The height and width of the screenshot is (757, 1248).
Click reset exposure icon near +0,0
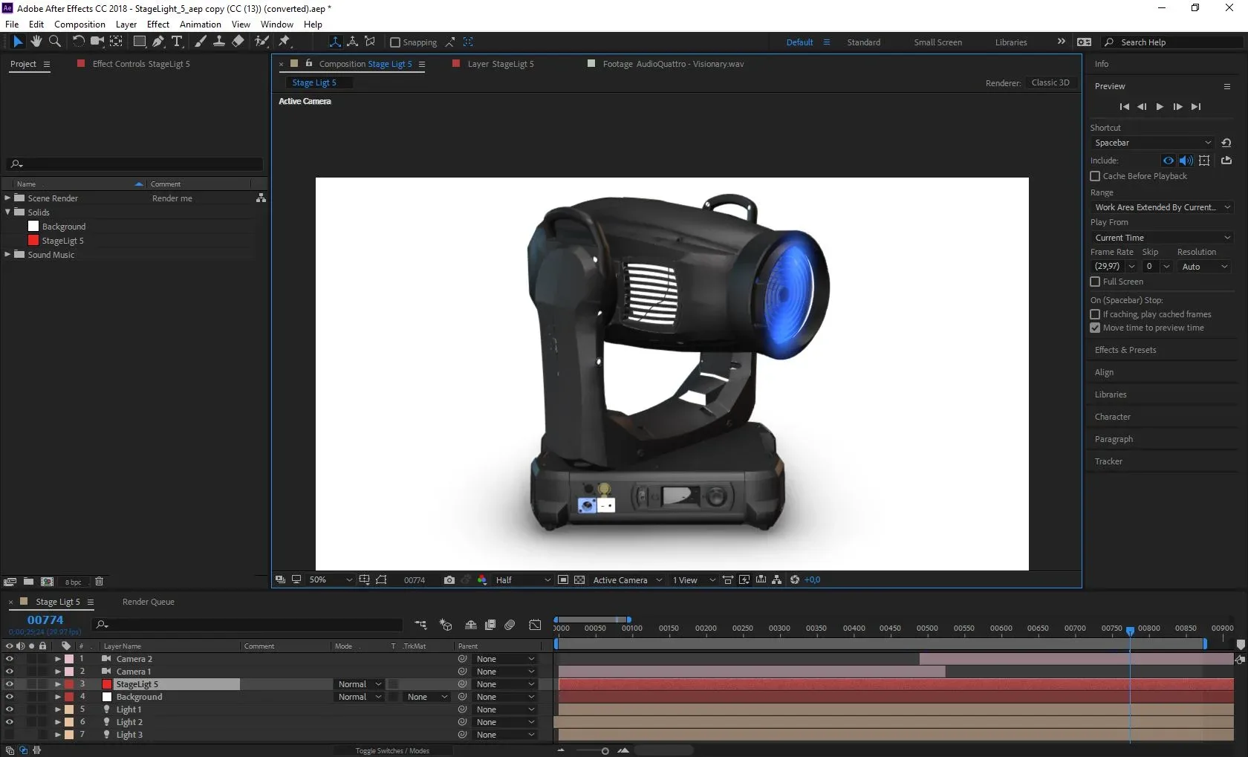pos(795,580)
